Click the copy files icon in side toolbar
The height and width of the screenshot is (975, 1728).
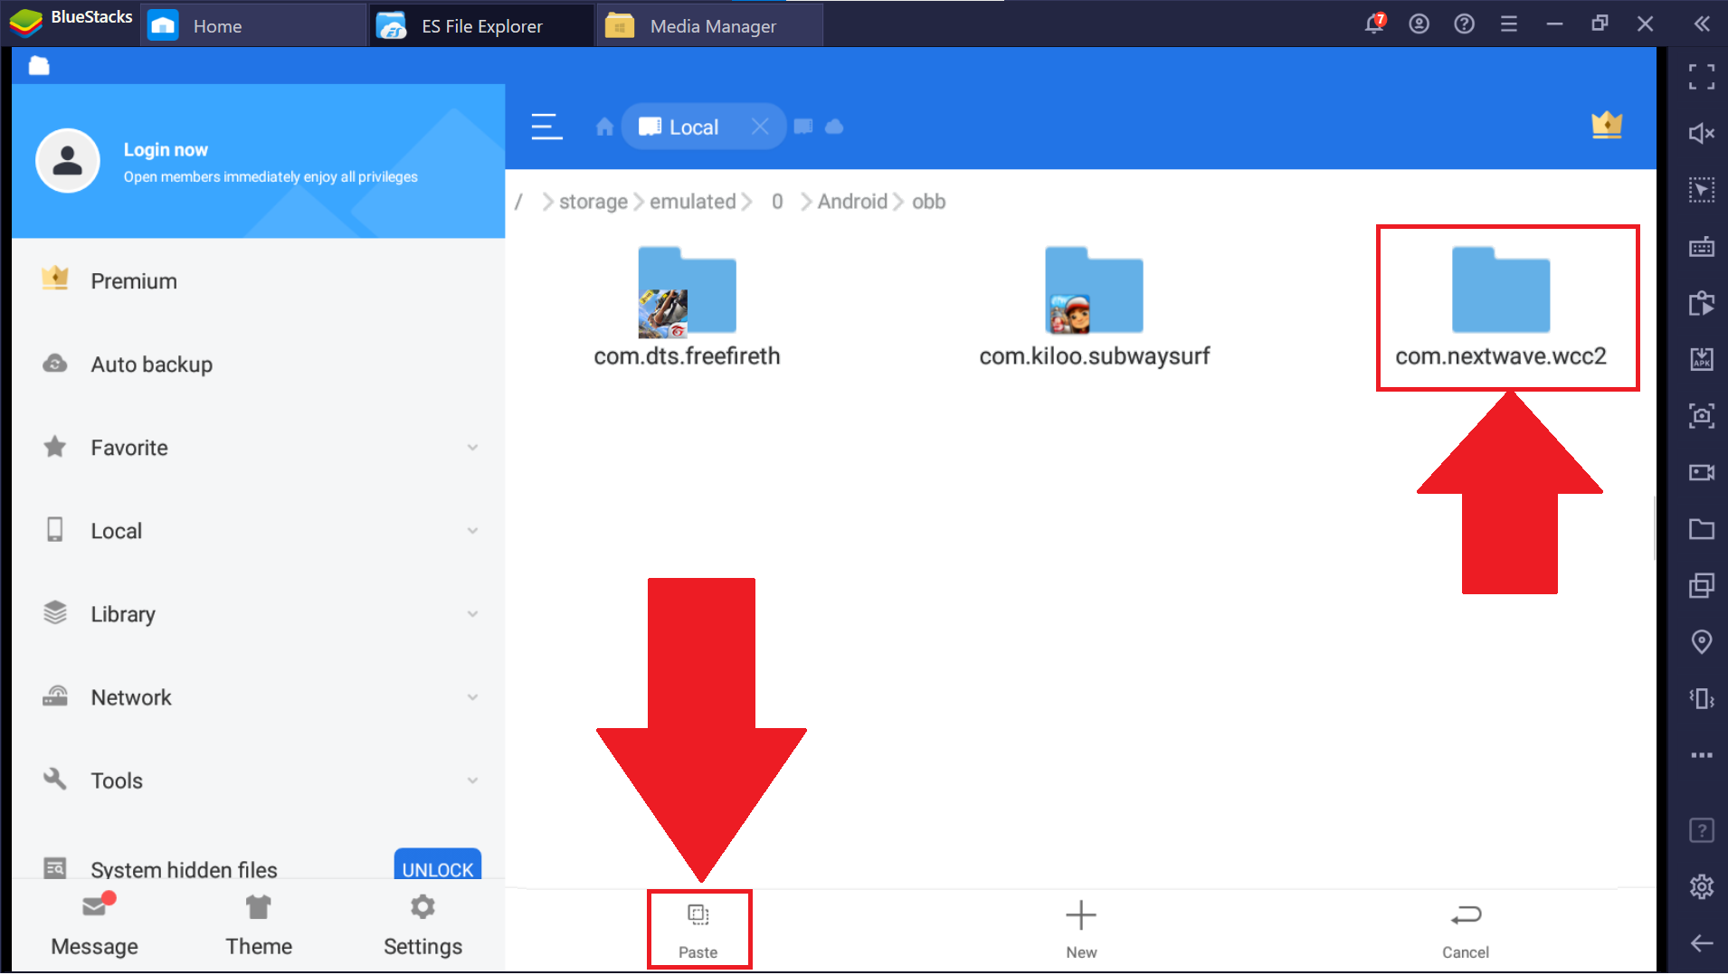pos(1702,303)
